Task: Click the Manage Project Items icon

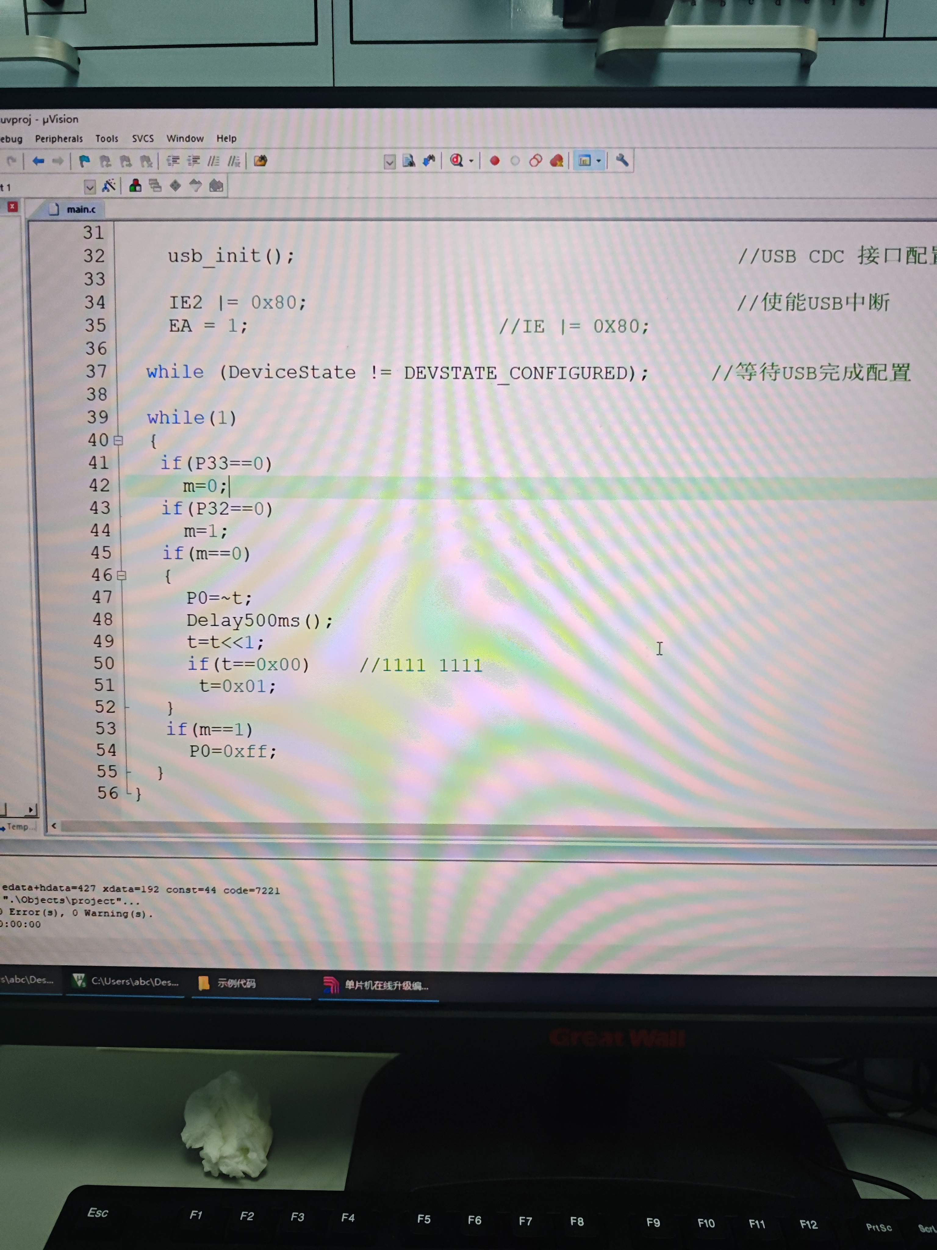Action: (x=135, y=186)
